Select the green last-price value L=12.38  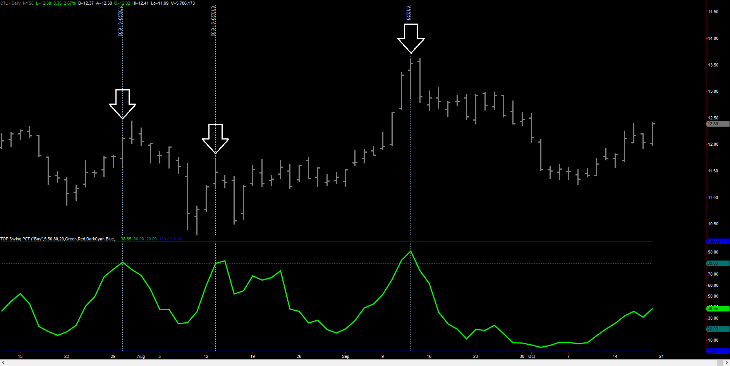pyautogui.click(x=43, y=3)
